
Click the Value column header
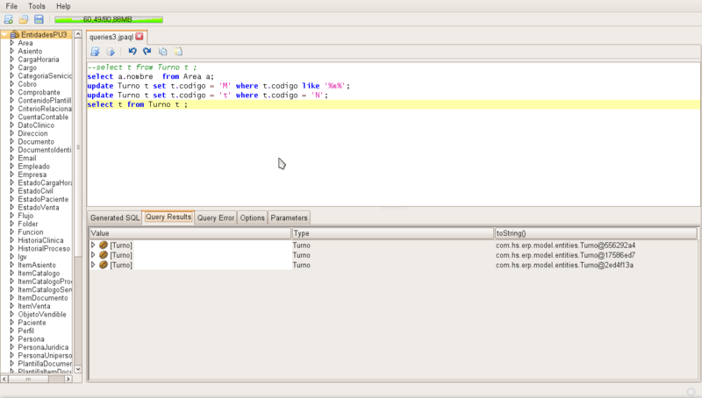click(190, 233)
